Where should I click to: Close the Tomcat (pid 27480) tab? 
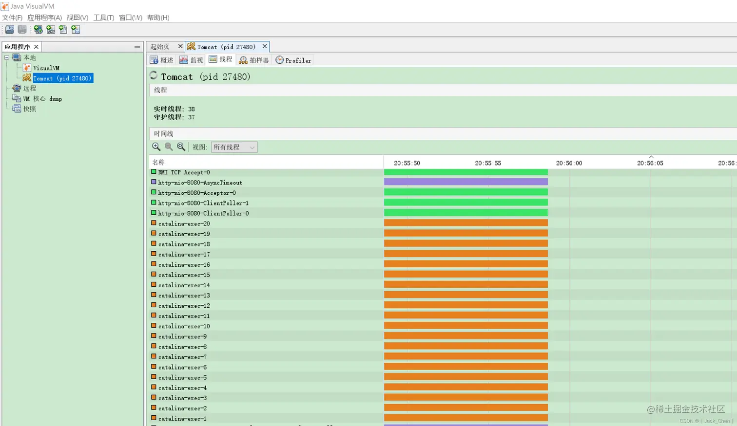(265, 46)
